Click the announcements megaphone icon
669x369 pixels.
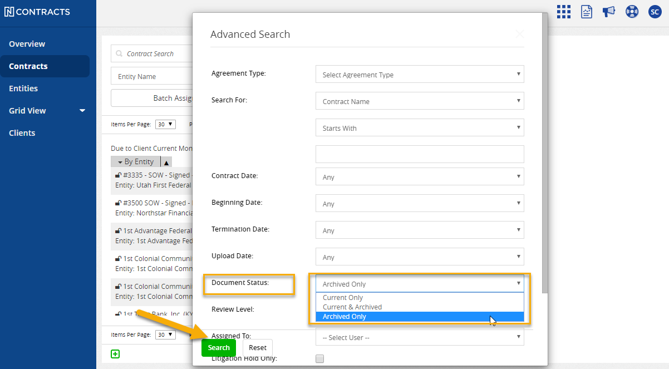608,11
